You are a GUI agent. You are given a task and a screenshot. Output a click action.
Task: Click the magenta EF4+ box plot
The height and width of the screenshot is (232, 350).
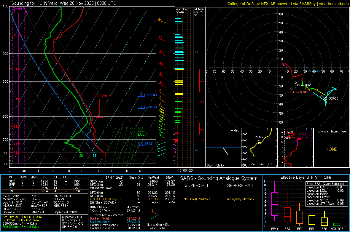coord(275,201)
